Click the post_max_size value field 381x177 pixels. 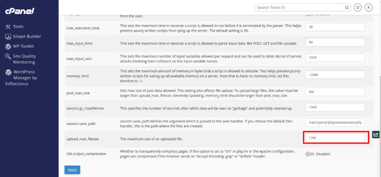[x=335, y=92]
